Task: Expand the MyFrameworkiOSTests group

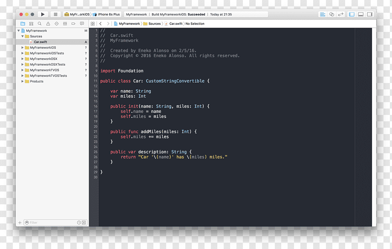Action: (23, 53)
